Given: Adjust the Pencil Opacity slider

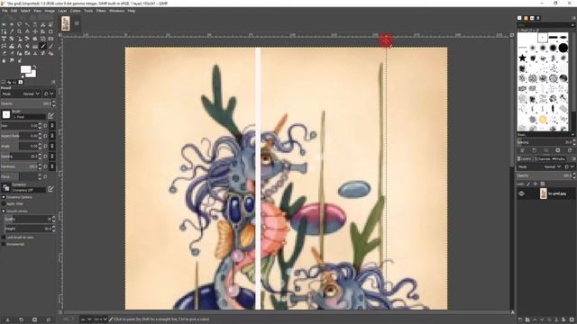Looking at the screenshot, I should point(26,103).
